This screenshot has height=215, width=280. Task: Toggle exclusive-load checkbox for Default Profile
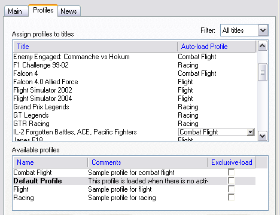(232, 180)
